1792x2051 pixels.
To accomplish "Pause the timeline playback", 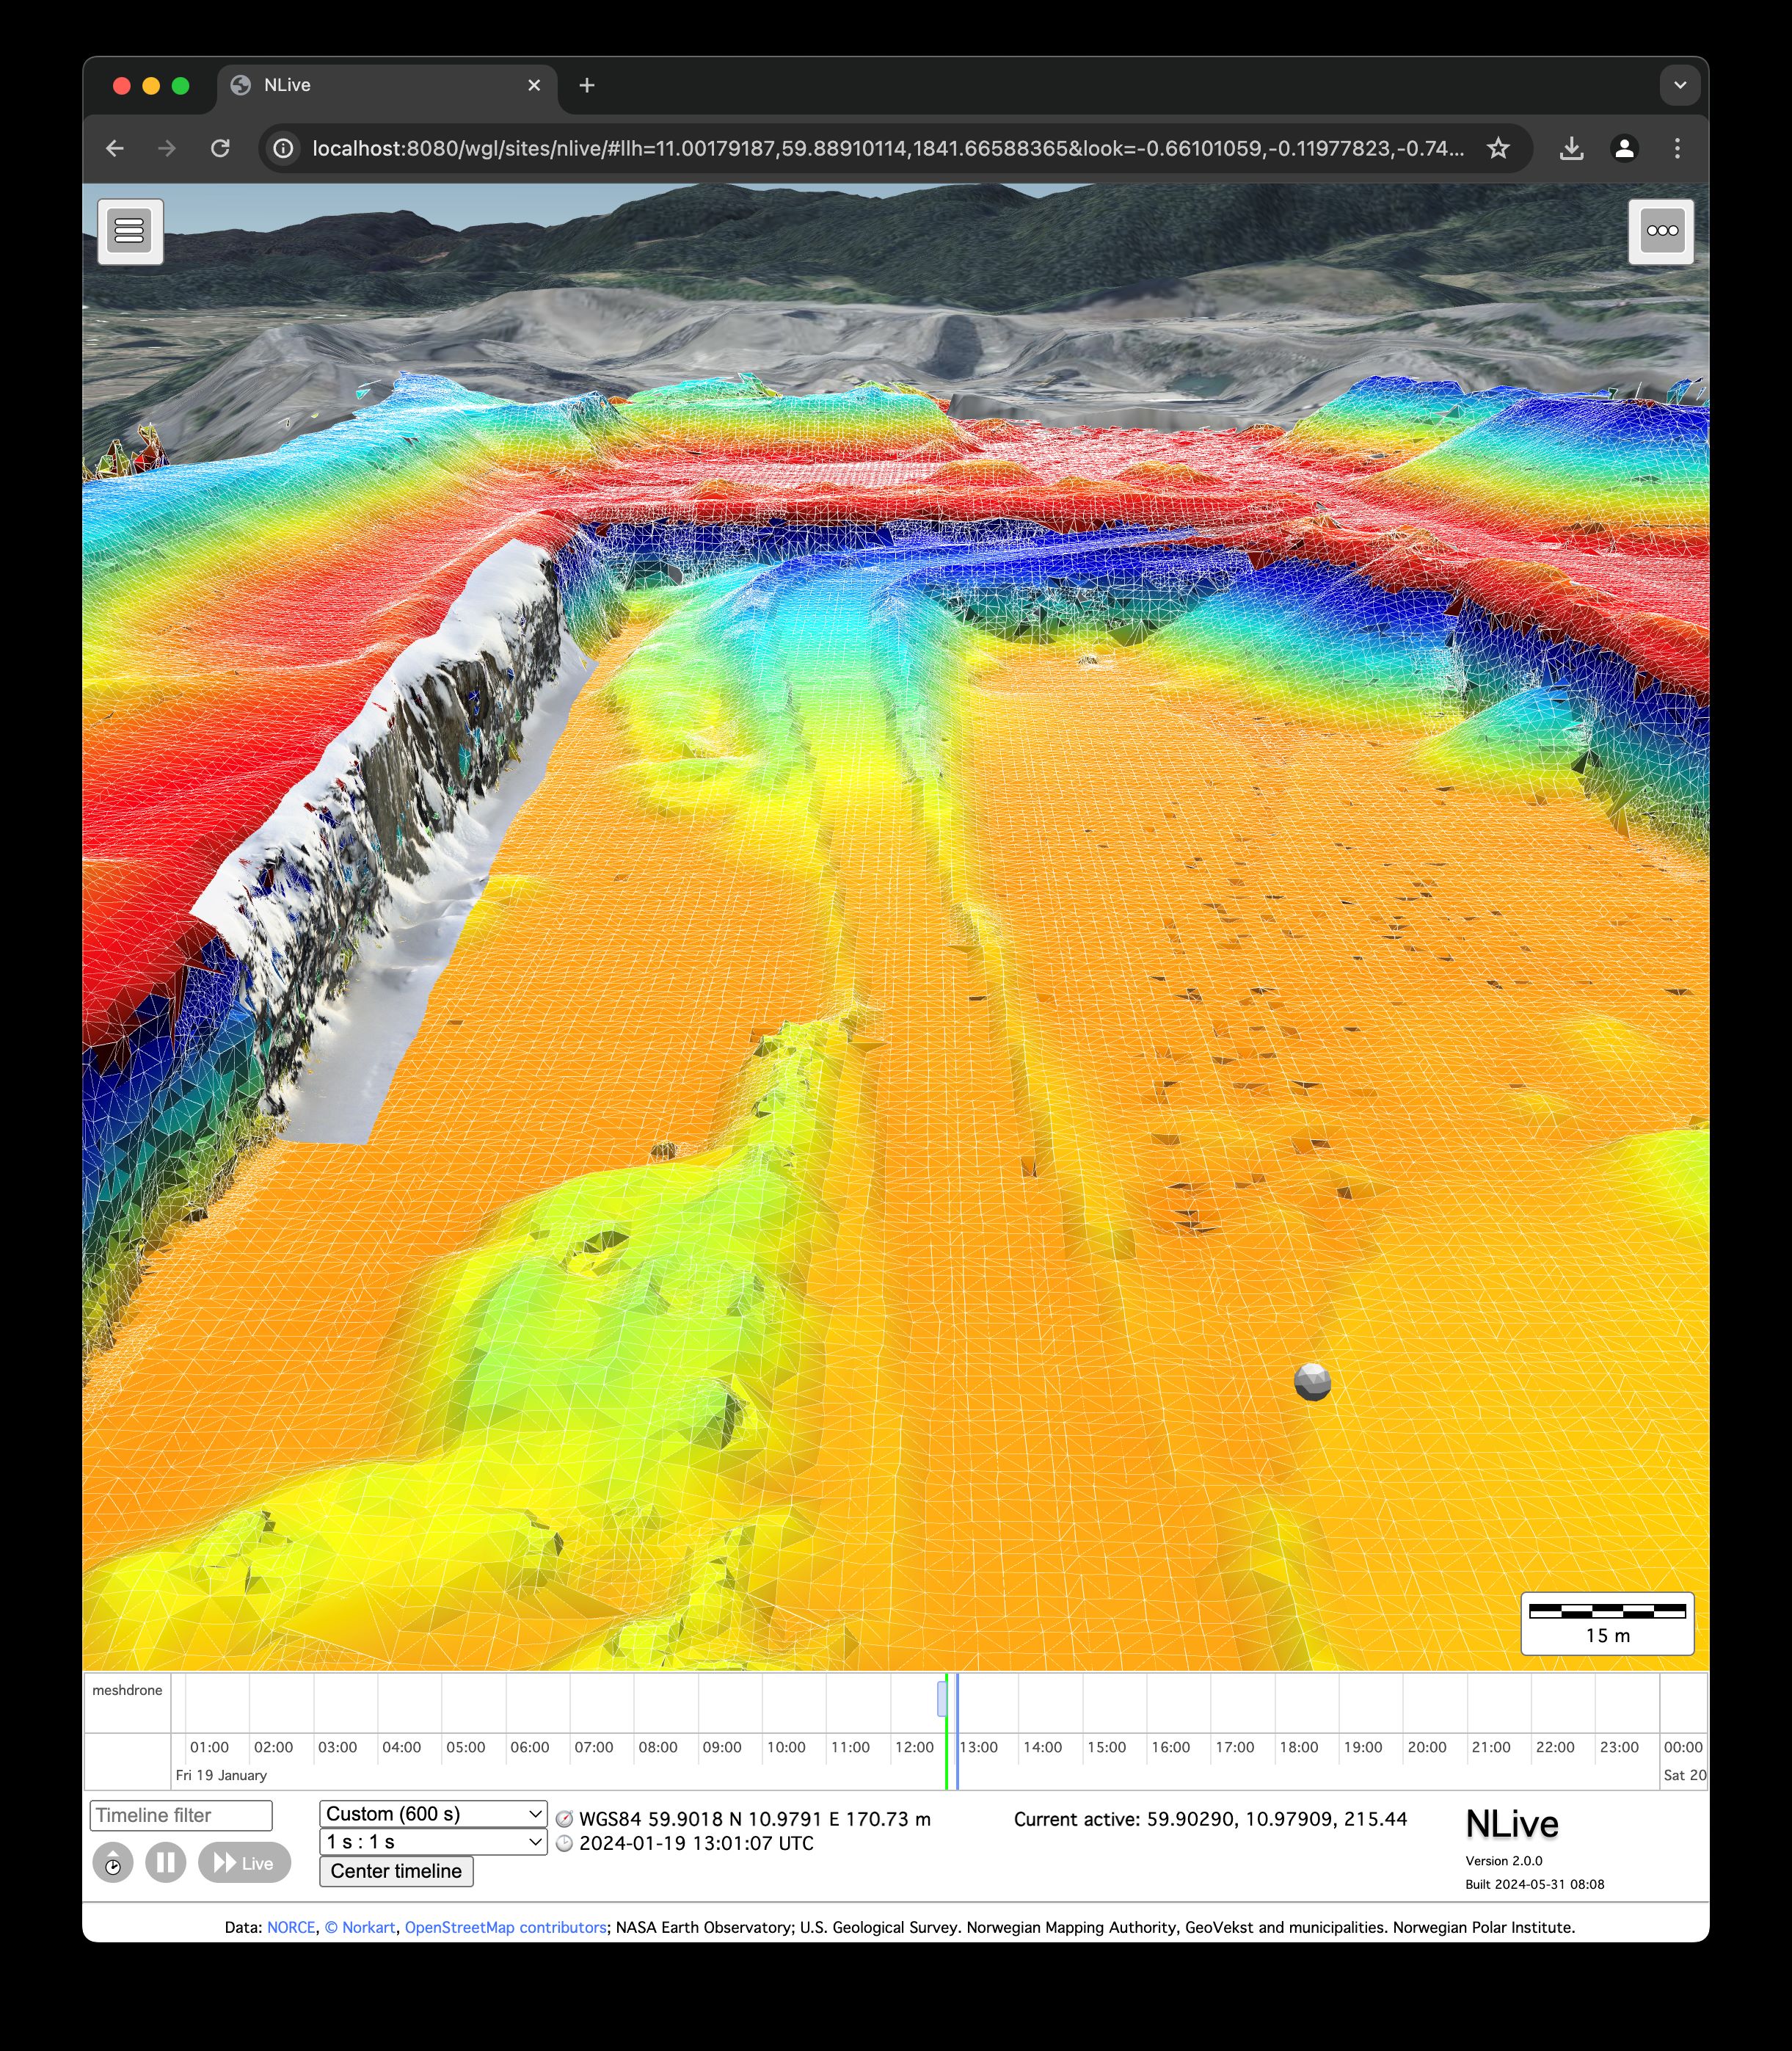I will click(x=166, y=1863).
